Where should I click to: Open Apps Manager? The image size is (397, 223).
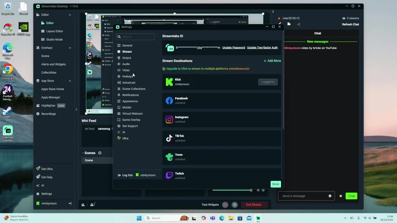click(51, 97)
